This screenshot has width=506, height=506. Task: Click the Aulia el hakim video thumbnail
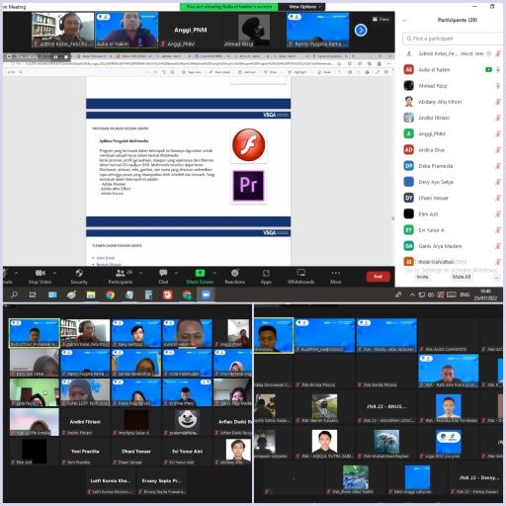coord(126,31)
